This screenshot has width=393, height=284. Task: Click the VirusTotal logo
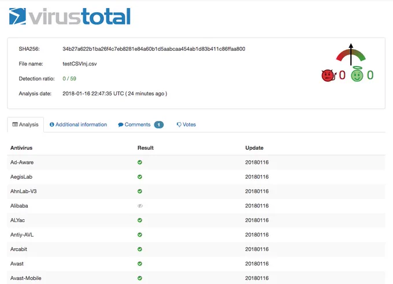click(x=70, y=16)
